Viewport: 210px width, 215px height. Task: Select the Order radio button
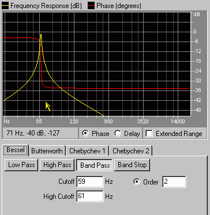pyautogui.click(x=137, y=182)
